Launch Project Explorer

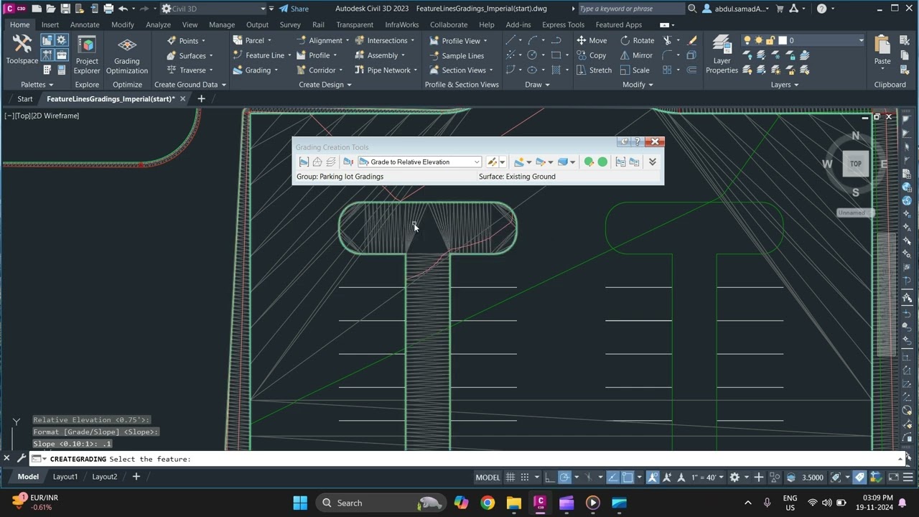click(x=87, y=55)
